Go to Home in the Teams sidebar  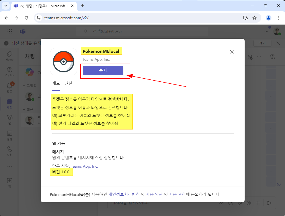click(9, 56)
